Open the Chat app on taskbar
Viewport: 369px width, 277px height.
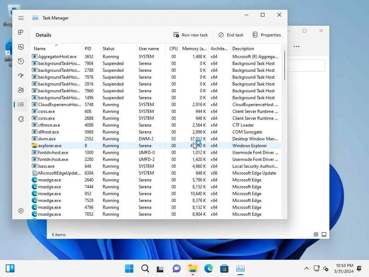click(177, 268)
